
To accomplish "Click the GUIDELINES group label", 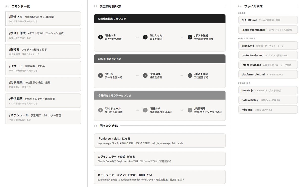I will pos(247,38).
